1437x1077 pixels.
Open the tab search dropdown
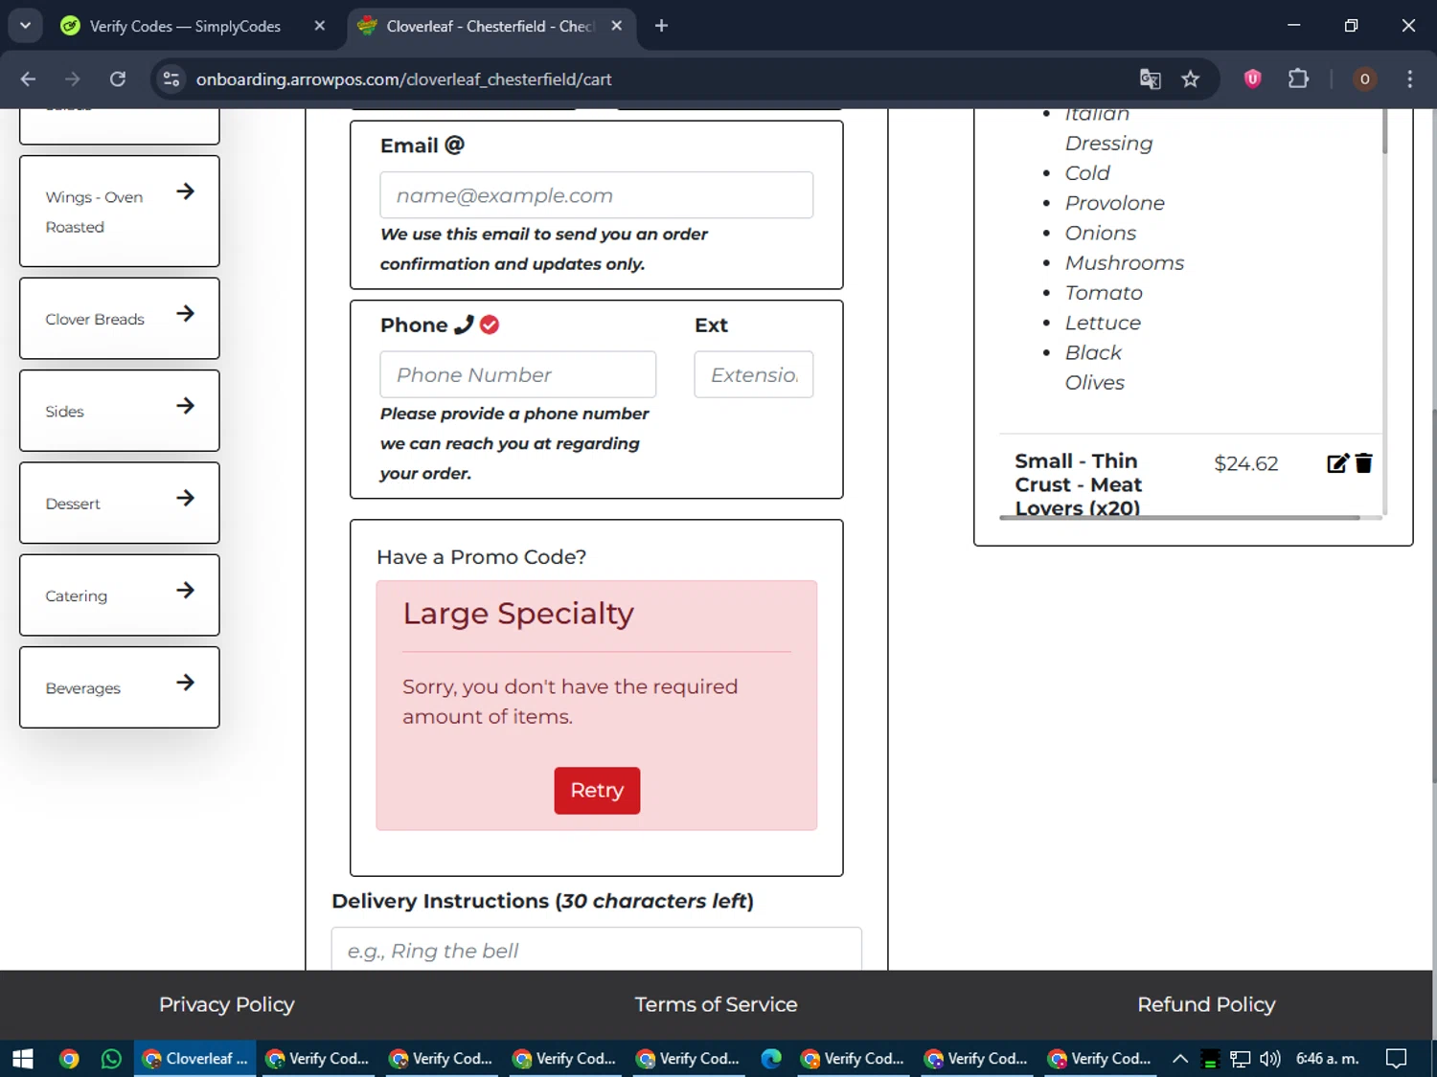25,26
